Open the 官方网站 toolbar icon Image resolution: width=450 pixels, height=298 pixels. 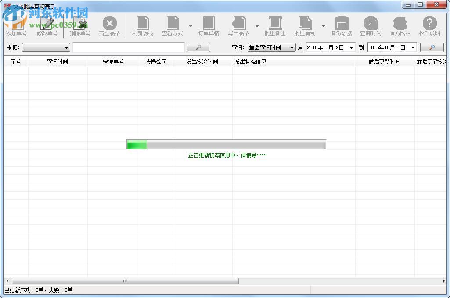[400, 26]
